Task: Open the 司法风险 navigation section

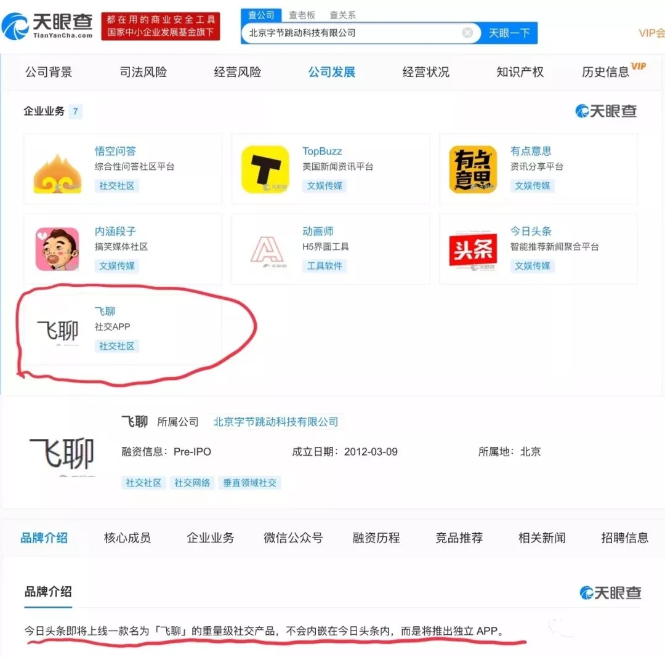Action: (x=143, y=71)
